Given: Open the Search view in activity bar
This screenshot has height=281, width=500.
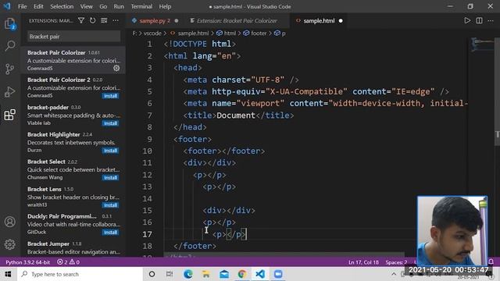Looking at the screenshot, I should click(10, 46).
